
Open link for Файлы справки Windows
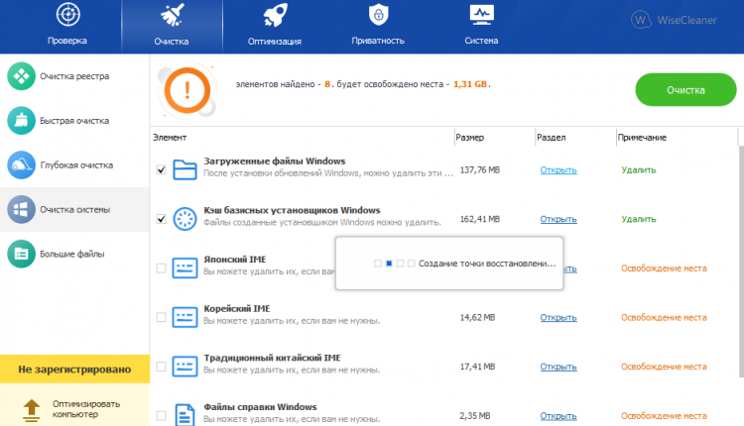[558, 415]
